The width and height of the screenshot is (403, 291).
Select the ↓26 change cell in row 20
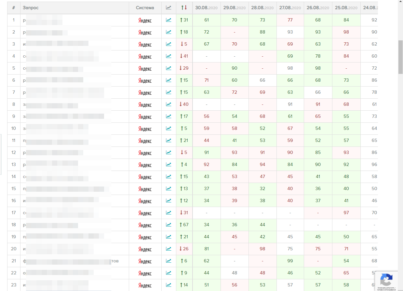tap(184, 249)
